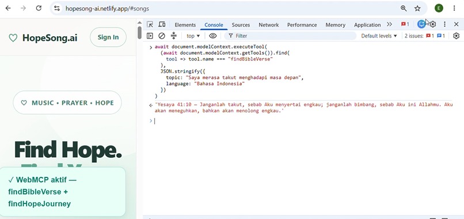Viewport: 464px width, 219px height.
Task: Clear the console with the circle-slash icon
Action: pos(162,36)
